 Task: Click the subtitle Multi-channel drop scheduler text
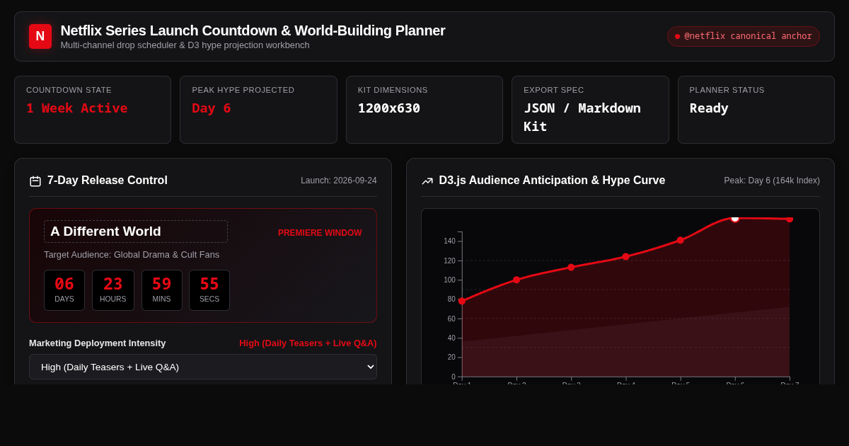click(x=185, y=45)
